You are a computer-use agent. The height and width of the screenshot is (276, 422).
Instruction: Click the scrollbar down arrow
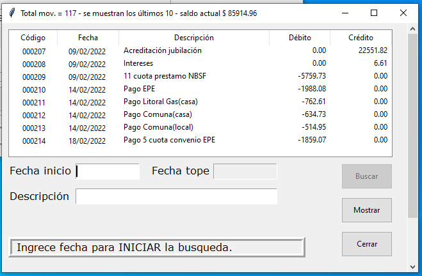click(x=412, y=266)
